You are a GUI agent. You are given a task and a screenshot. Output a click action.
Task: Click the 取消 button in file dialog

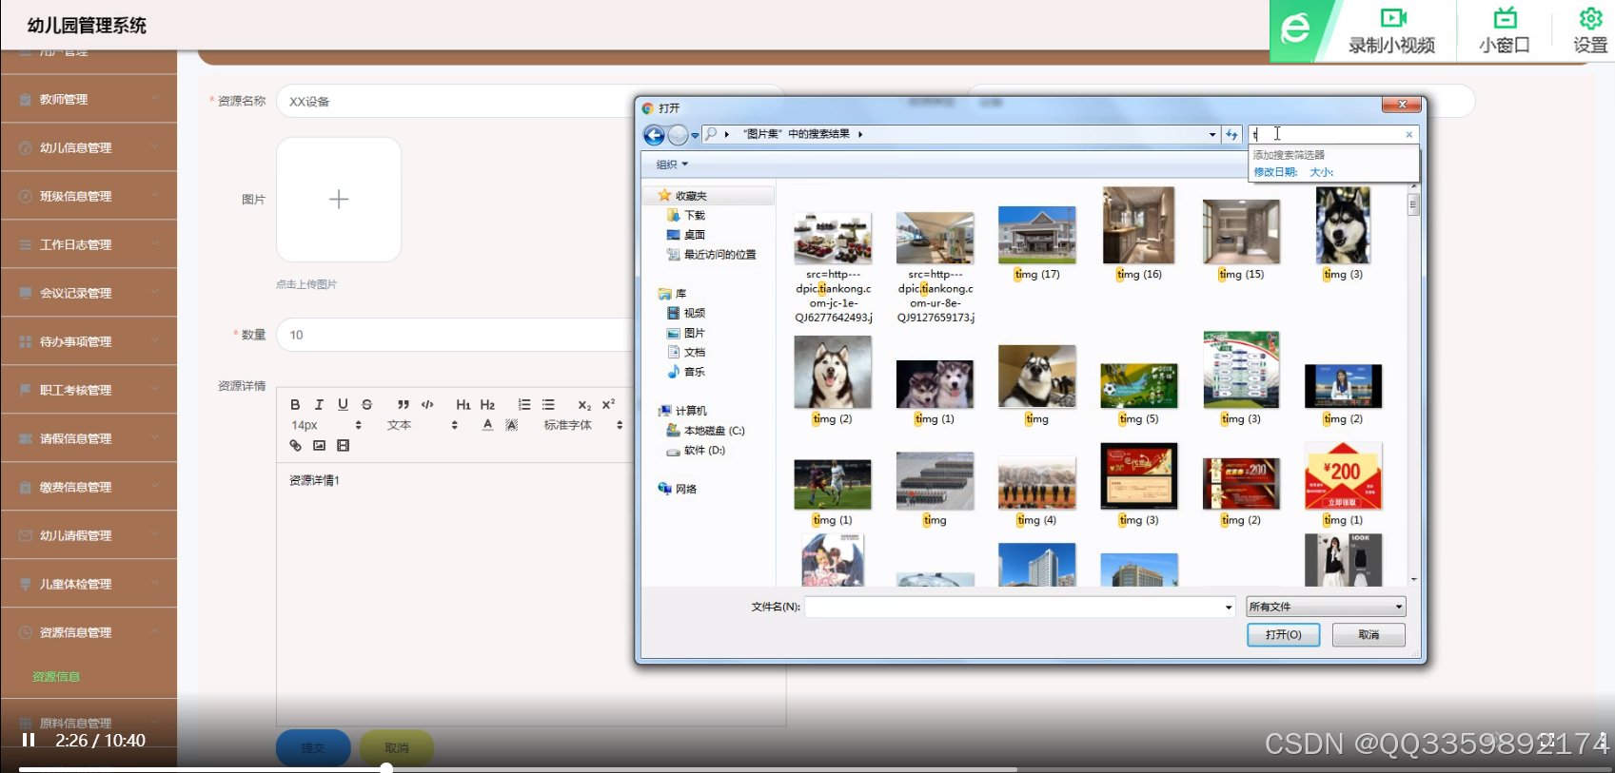point(1369,634)
